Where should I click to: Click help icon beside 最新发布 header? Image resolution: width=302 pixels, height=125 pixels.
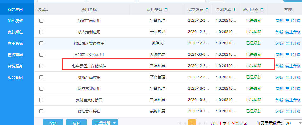point(207,9)
